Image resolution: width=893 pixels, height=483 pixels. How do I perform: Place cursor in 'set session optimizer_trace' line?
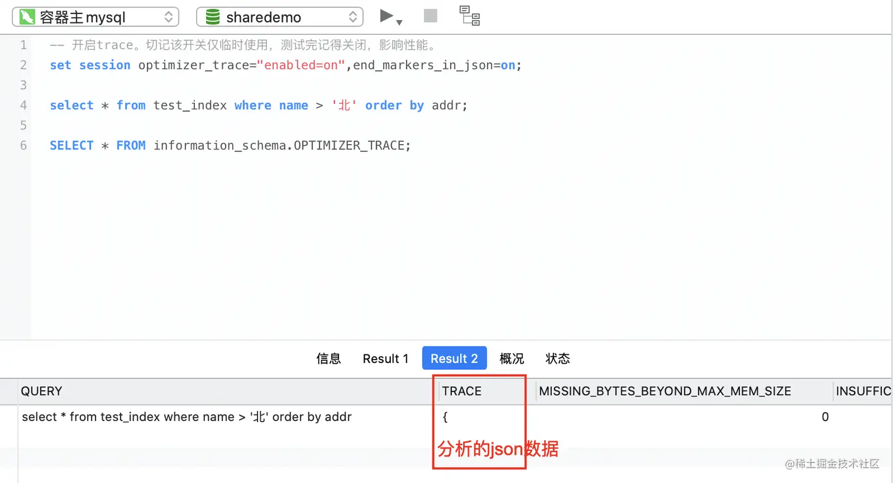tap(286, 65)
